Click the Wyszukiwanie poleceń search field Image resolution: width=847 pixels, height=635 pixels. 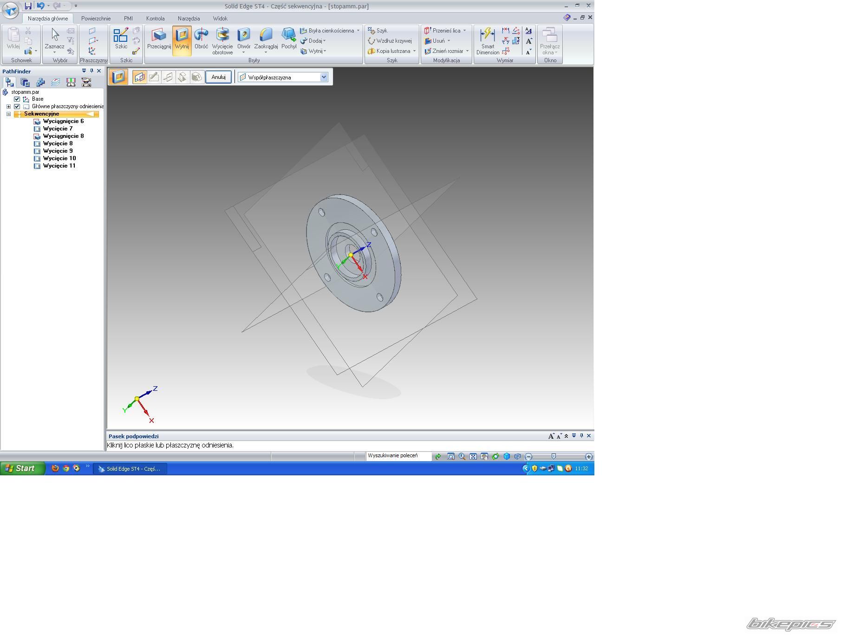click(399, 456)
